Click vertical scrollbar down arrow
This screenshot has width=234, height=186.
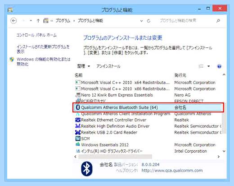(x=224, y=151)
